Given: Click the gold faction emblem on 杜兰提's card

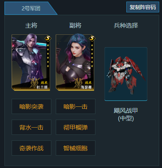Looking at the screenshot, I should tap(34, 83).
